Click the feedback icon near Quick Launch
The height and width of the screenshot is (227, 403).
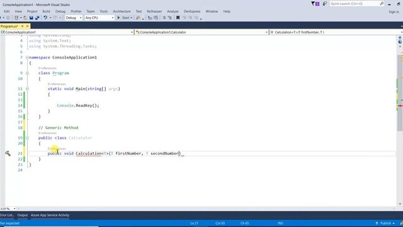(x=325, y=4)
